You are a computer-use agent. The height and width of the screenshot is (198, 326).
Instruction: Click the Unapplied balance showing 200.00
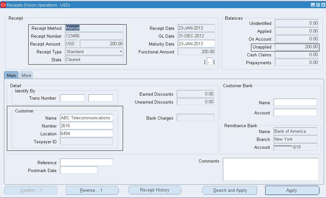point(296,47)
